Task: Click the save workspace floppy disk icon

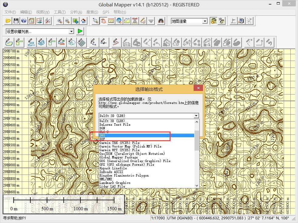Action: (x=16, y=21)
